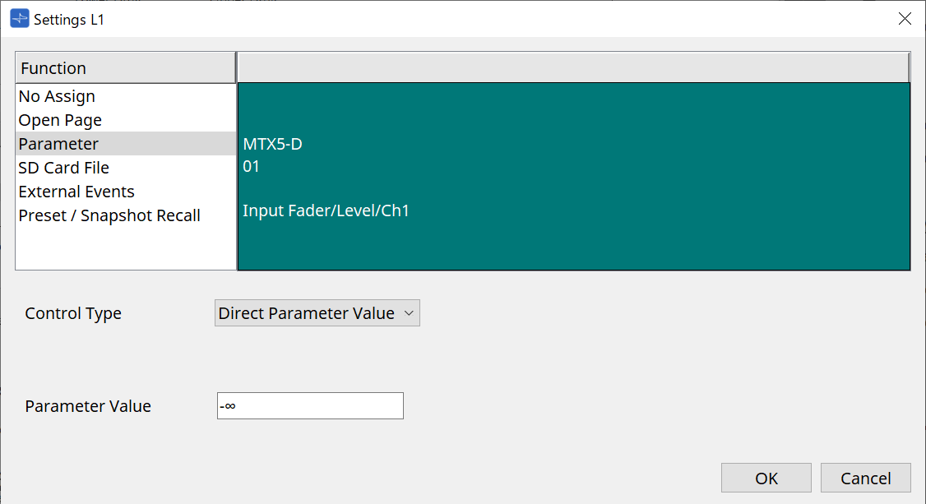926x504 pixels.
Task: Click inside the Parameter Value field
Action: (310, 405)
